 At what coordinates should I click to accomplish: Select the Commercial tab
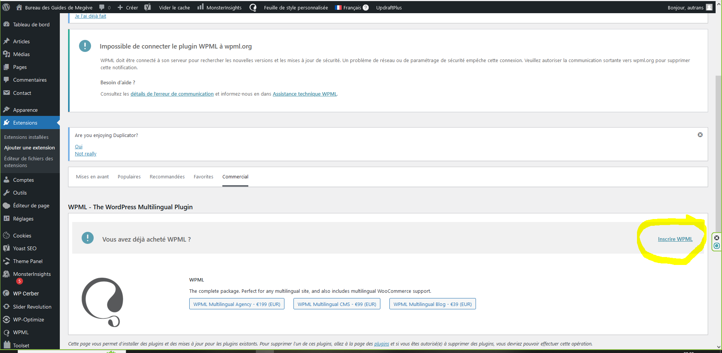[x=235, y=176]
